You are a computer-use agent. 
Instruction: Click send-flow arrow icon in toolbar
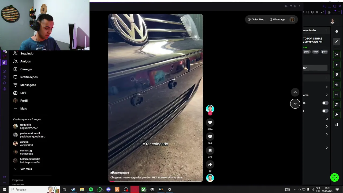coord(317,12)
